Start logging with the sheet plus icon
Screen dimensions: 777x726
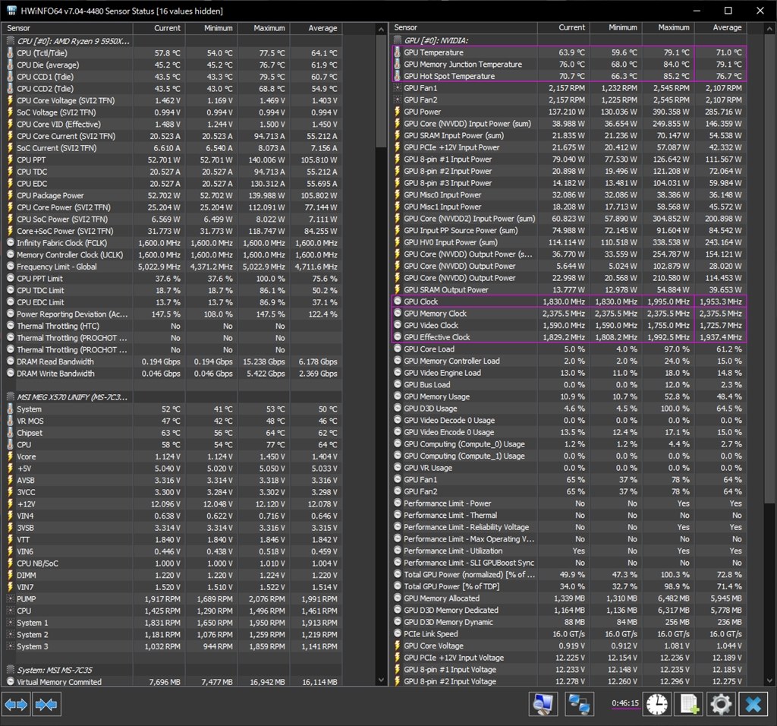click(689, 704)
